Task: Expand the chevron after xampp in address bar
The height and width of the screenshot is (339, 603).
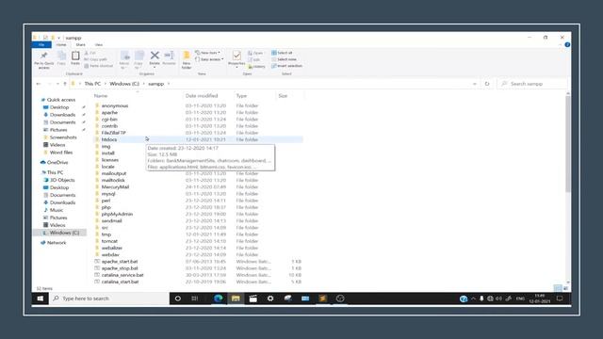Action: pos(169,84)
